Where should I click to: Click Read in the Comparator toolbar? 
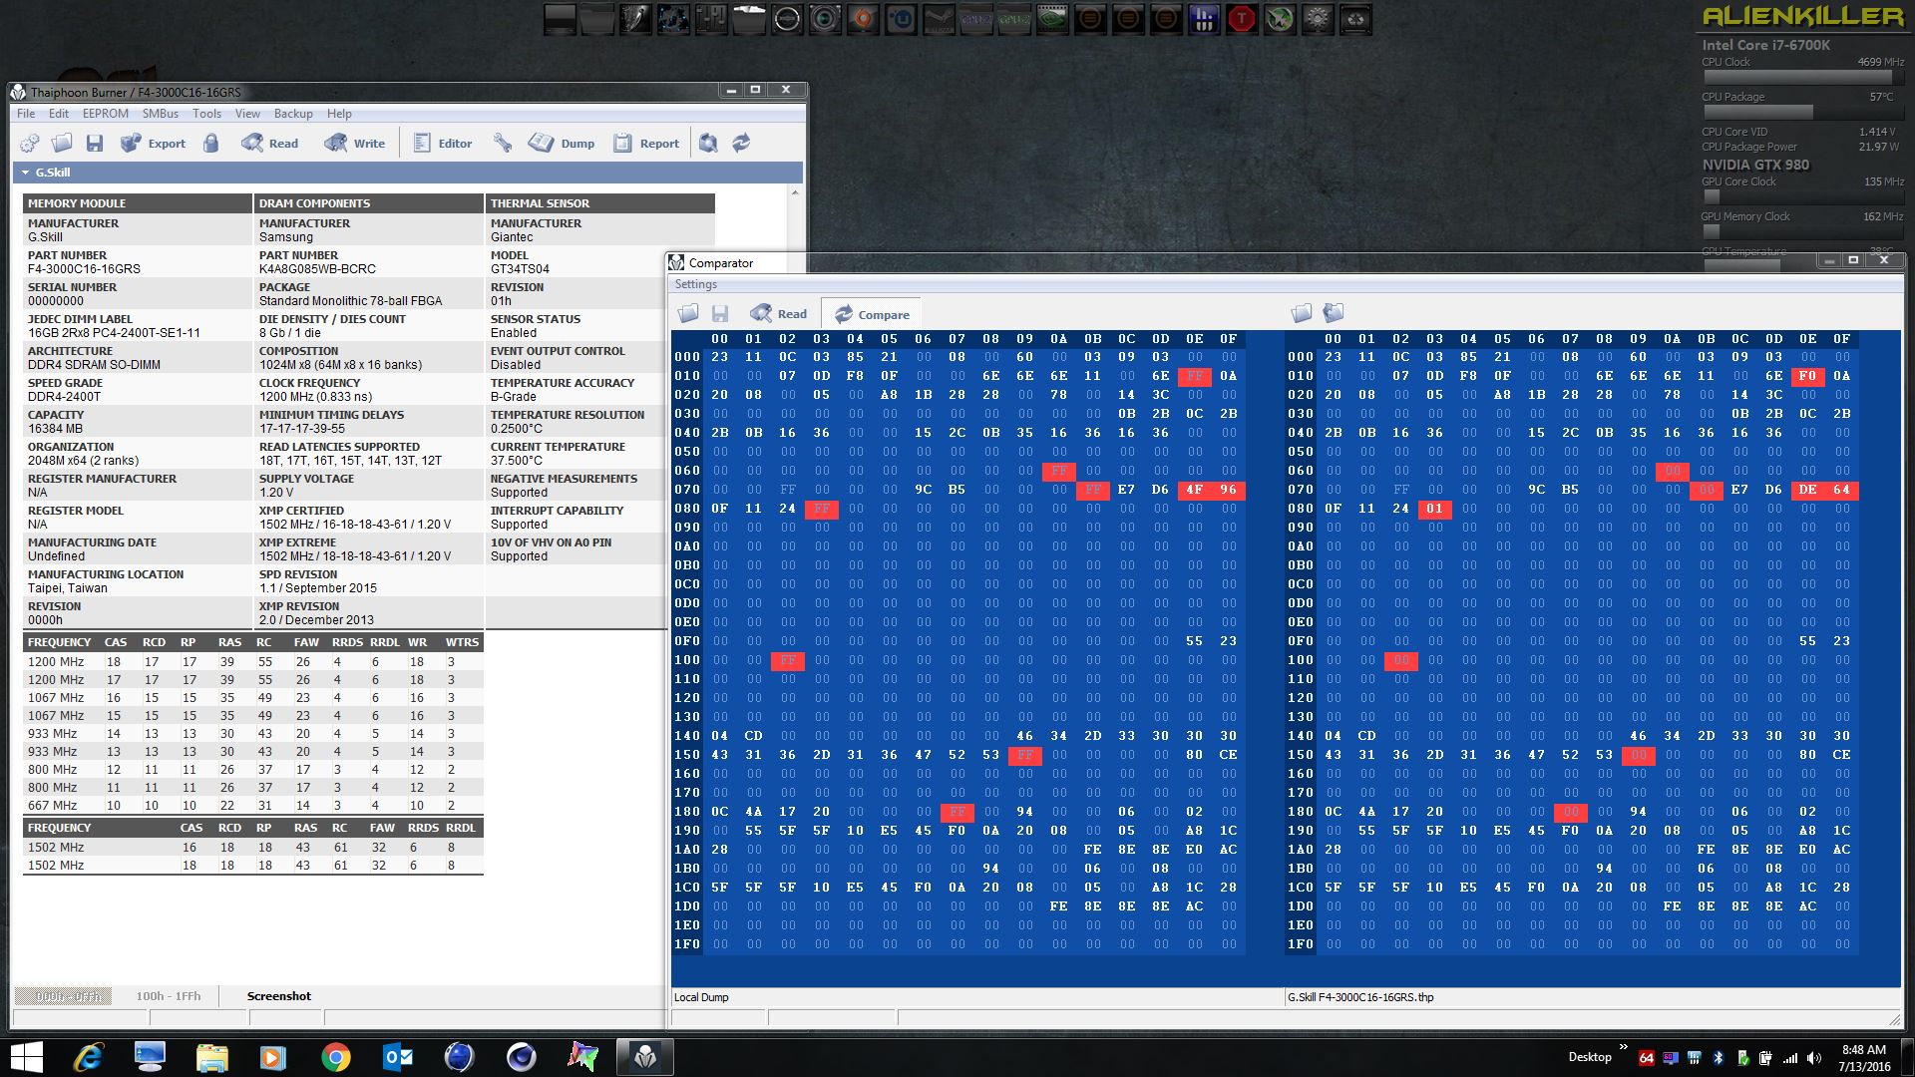tap(779, 314)
